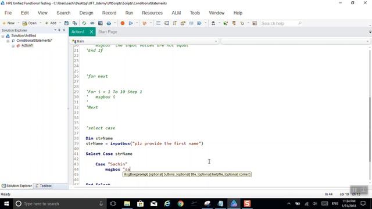
Task: Click the blue step arrow toolbar icon
Action: click(x=199, y=23)
